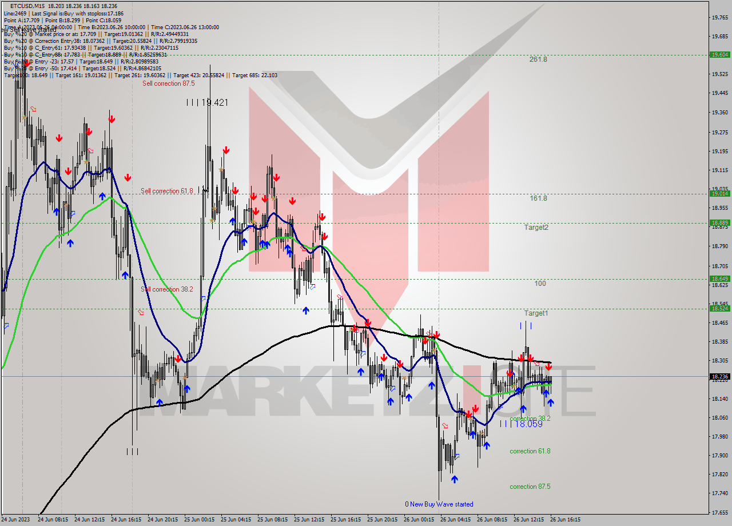This screenshot has width=732, height=526.
Task: Select the '0 New Buy Wave started' label
Action: point(439,504)
